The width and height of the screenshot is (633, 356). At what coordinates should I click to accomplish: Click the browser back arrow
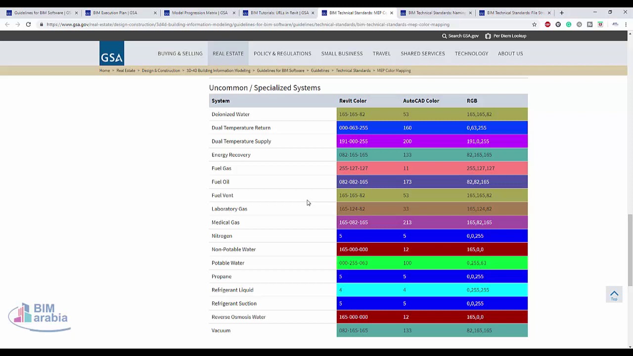pos(7,24)
